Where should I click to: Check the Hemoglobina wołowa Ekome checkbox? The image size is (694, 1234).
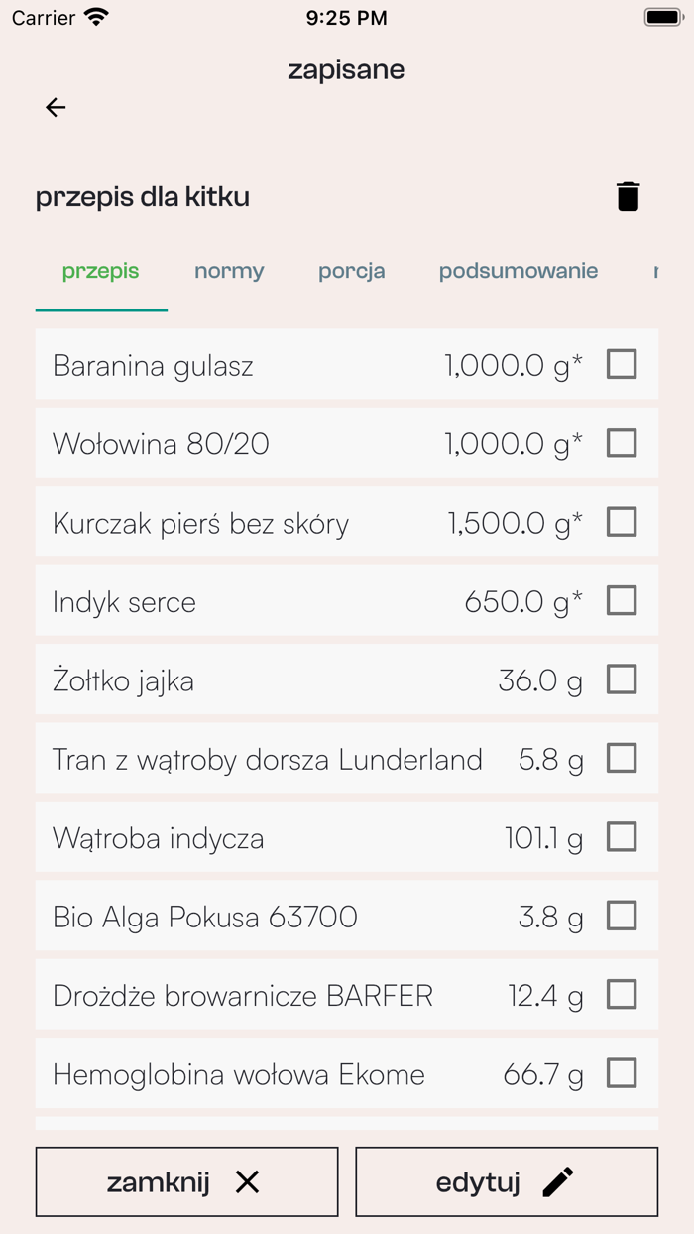622,1073
